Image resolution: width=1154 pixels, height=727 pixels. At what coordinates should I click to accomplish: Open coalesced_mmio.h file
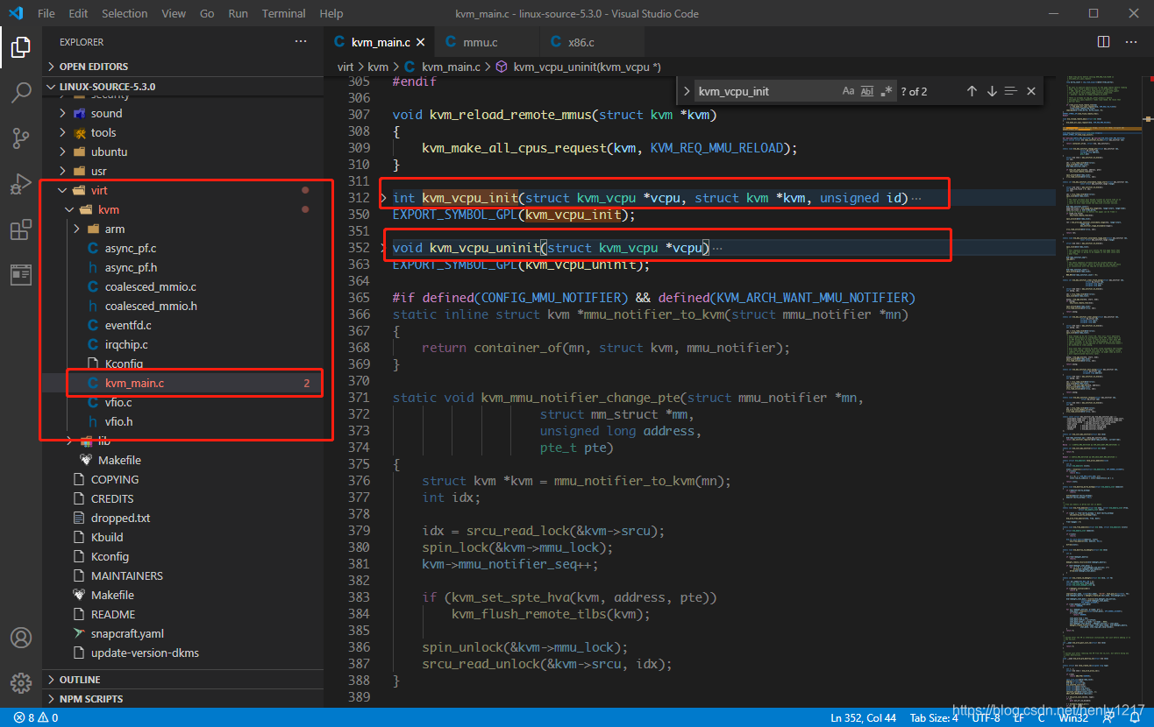[x=182, y=306]
